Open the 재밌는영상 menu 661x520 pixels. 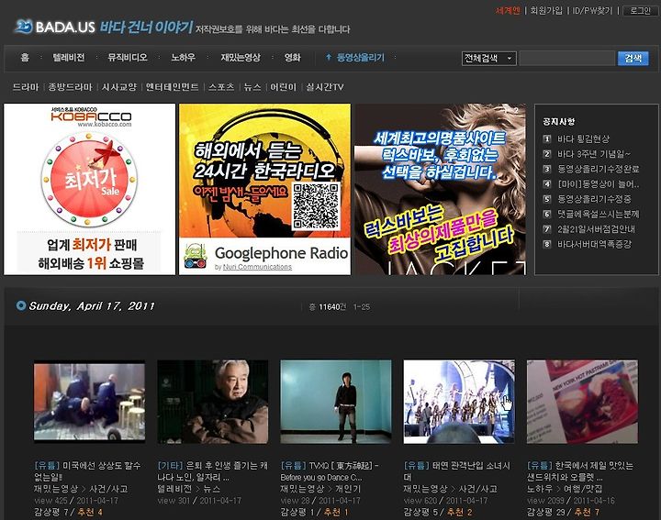(241, 57)
